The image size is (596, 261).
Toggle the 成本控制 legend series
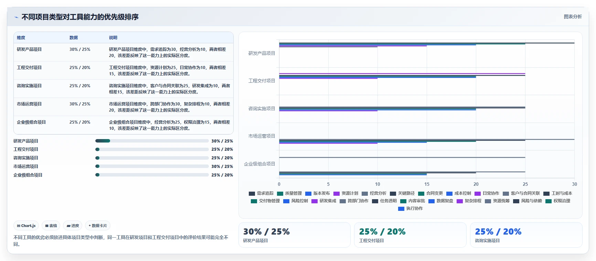(x=459, y=193)
